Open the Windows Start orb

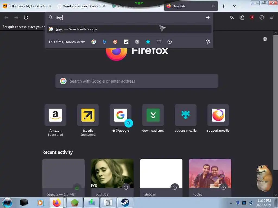(7, 203)
